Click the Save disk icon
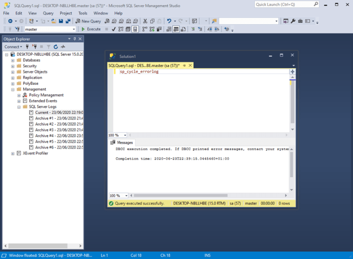The width and height of the screenshot is (353, 259). coord(61,21)
